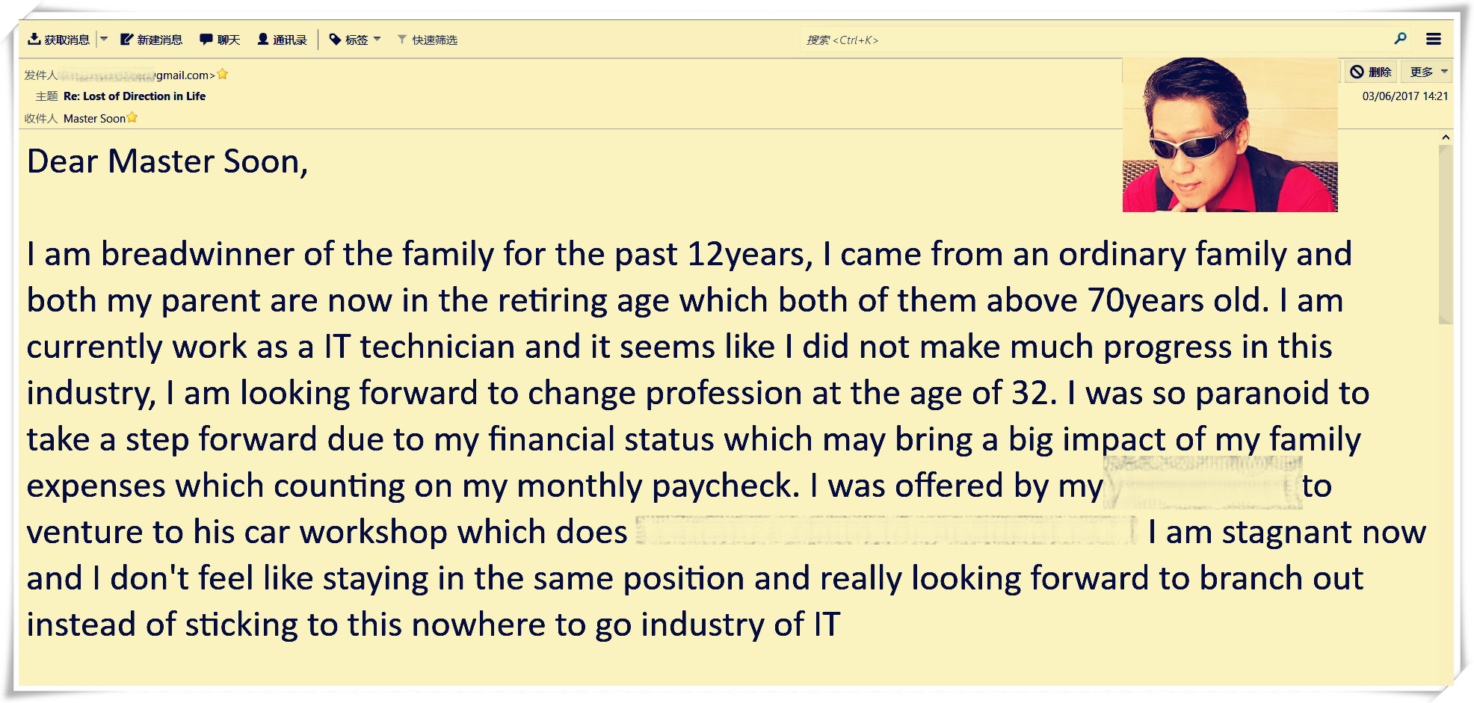Viewport: 1474px width, 703px height.
Task: Click the Tag (标签) label icon
Action: [x=336, y=40]
